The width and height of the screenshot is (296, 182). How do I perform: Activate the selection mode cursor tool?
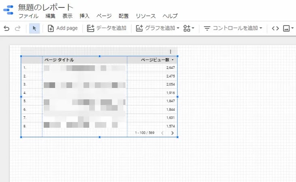[34, 28]
